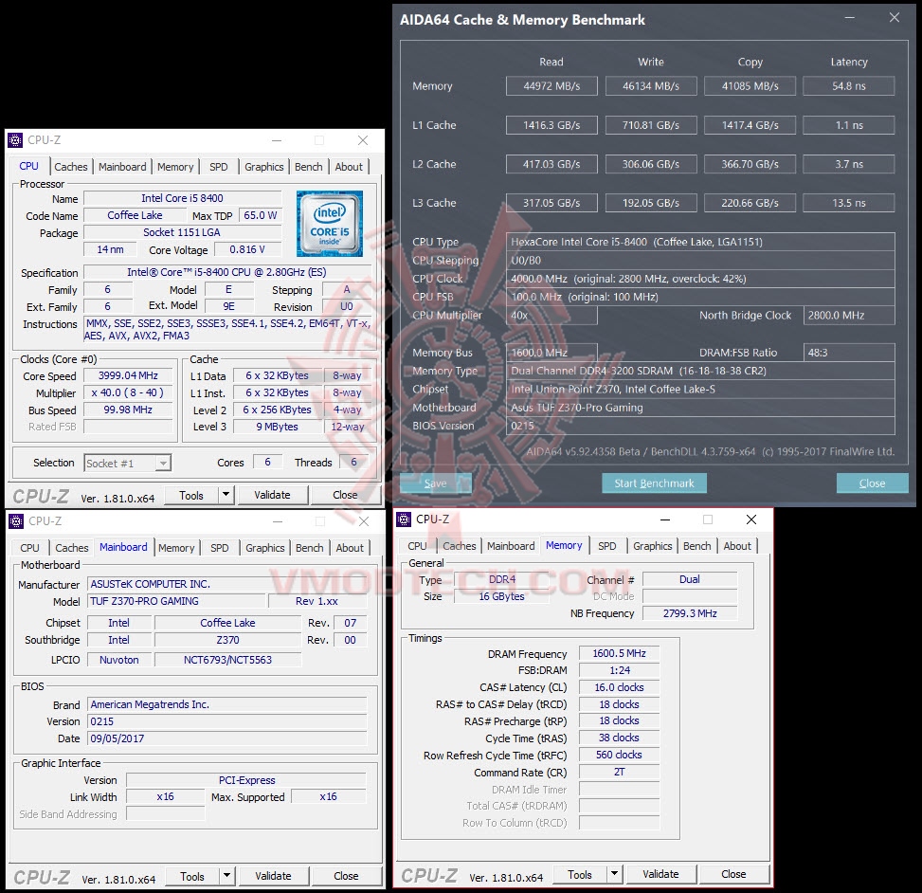This screenshot has width=922, height=893.
Task: Minimize the top-left CPU-Z window
Action: (277, 140)
